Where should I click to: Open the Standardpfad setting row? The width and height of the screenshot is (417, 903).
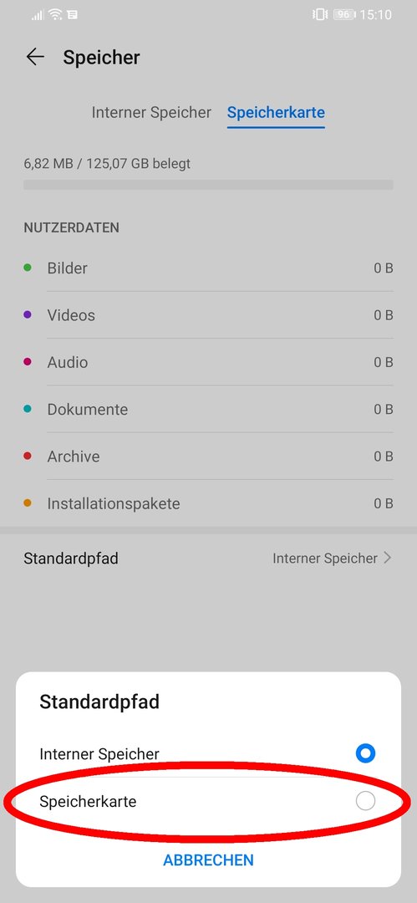pyautogui.click(x=209, y=558)
